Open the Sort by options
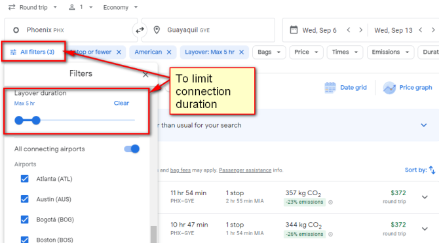Image resolution: width=439 pixels, height=243 pixels. tap(420, 170)
